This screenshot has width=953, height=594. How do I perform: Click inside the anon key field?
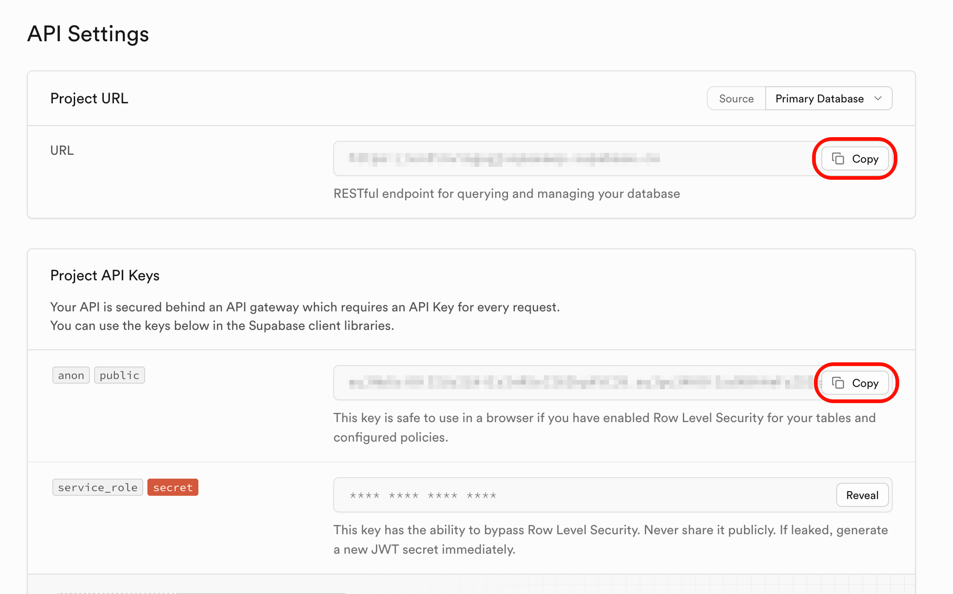[575, 383]
